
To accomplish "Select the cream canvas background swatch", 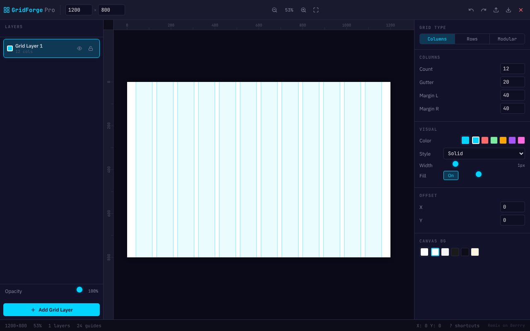I will pos(475,252).
